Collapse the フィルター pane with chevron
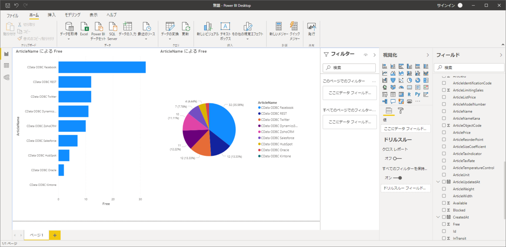The image size is (506, 247). [x=374, y=55]
